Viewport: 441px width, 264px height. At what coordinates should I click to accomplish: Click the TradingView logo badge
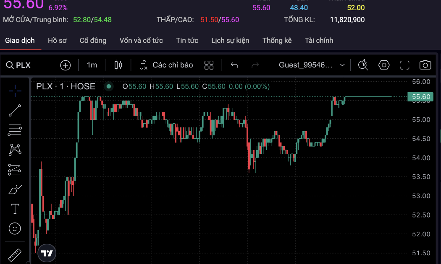tap(47, 254)
